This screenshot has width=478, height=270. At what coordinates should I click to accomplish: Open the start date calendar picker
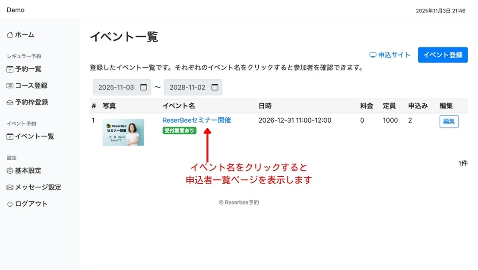144,87
